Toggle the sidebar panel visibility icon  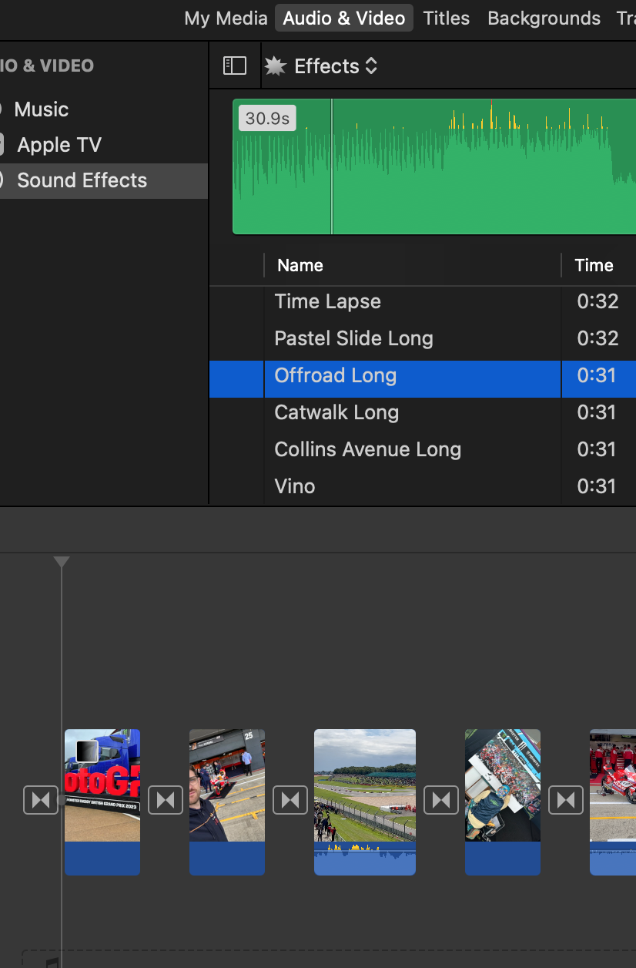point(236,66)
